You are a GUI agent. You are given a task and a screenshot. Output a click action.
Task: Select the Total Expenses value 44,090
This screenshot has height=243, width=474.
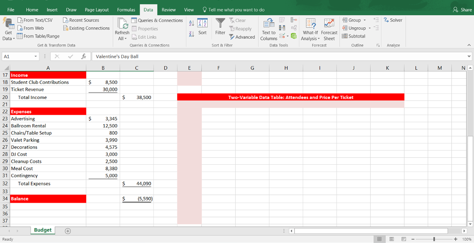tap(137, 183)
